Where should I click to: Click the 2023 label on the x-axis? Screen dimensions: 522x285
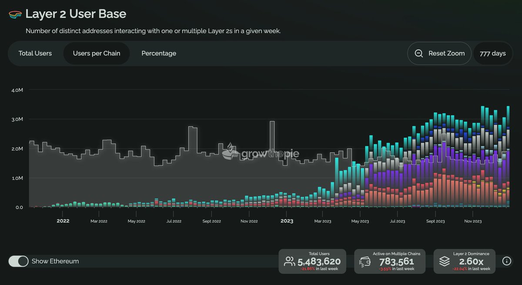287,221
